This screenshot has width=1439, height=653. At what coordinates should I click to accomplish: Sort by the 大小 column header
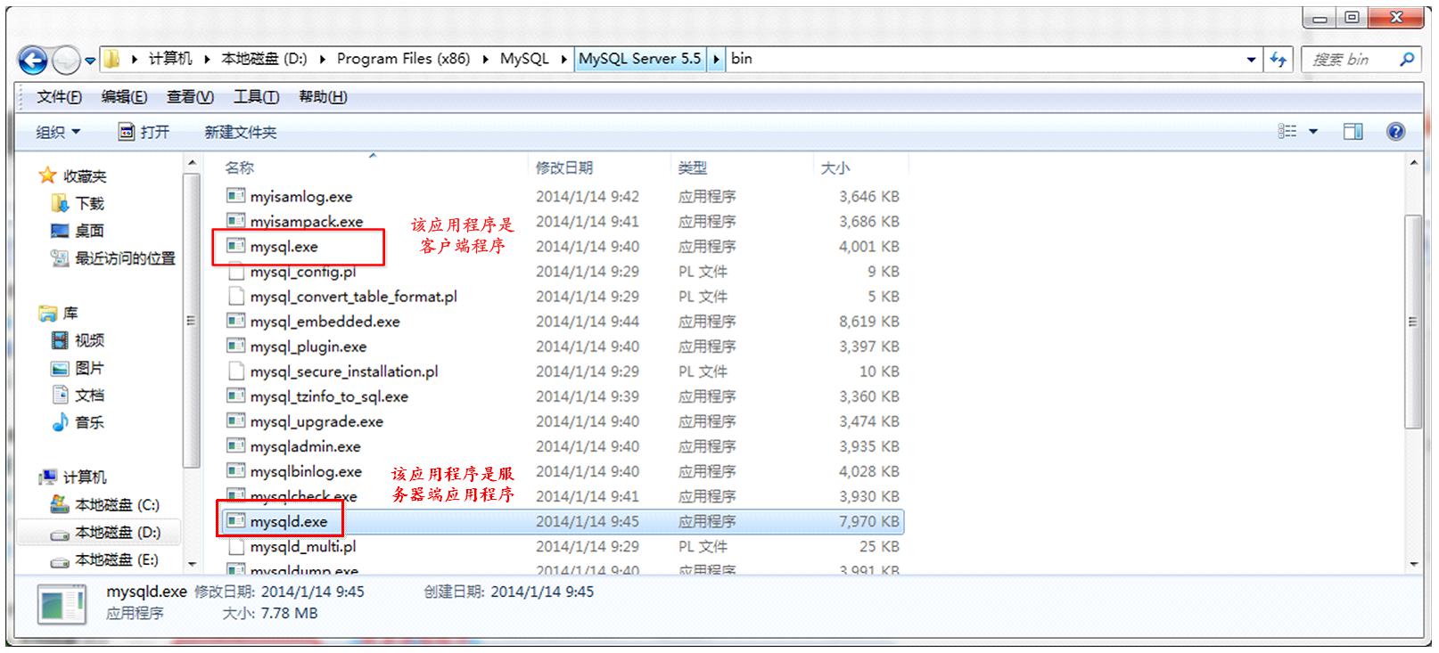pos(835,167)
